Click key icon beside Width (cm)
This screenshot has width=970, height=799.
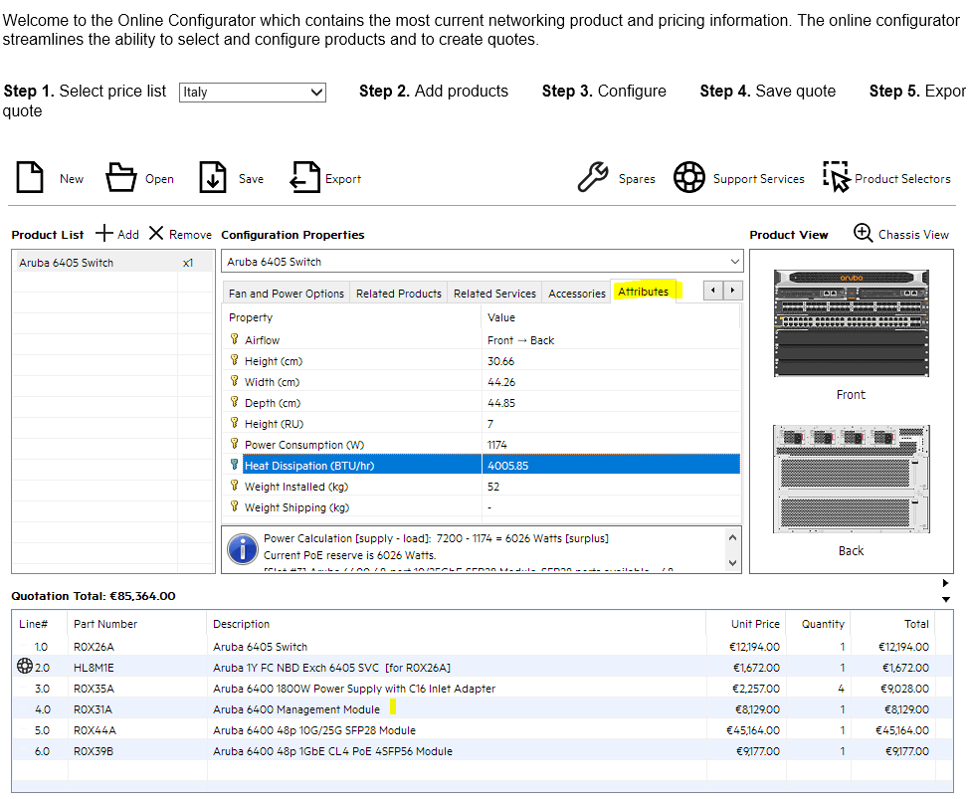[235, 381]
